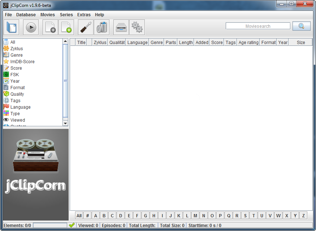Screen dimensions: 316x231
Task: Filter titles by letter A
Action: coord(96,216)
